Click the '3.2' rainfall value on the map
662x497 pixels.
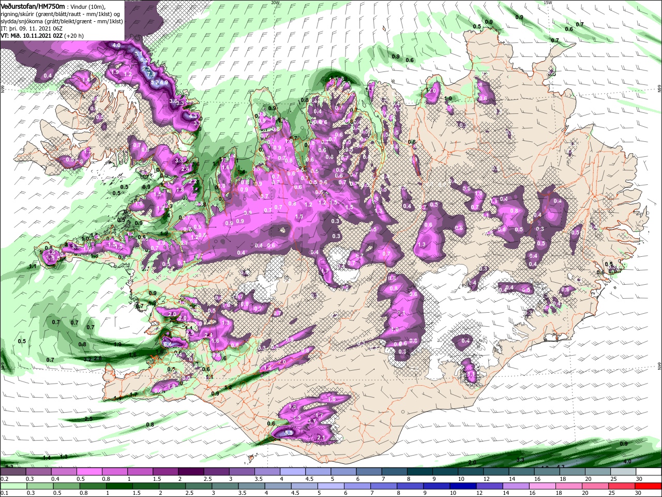[x=87, y=359]
